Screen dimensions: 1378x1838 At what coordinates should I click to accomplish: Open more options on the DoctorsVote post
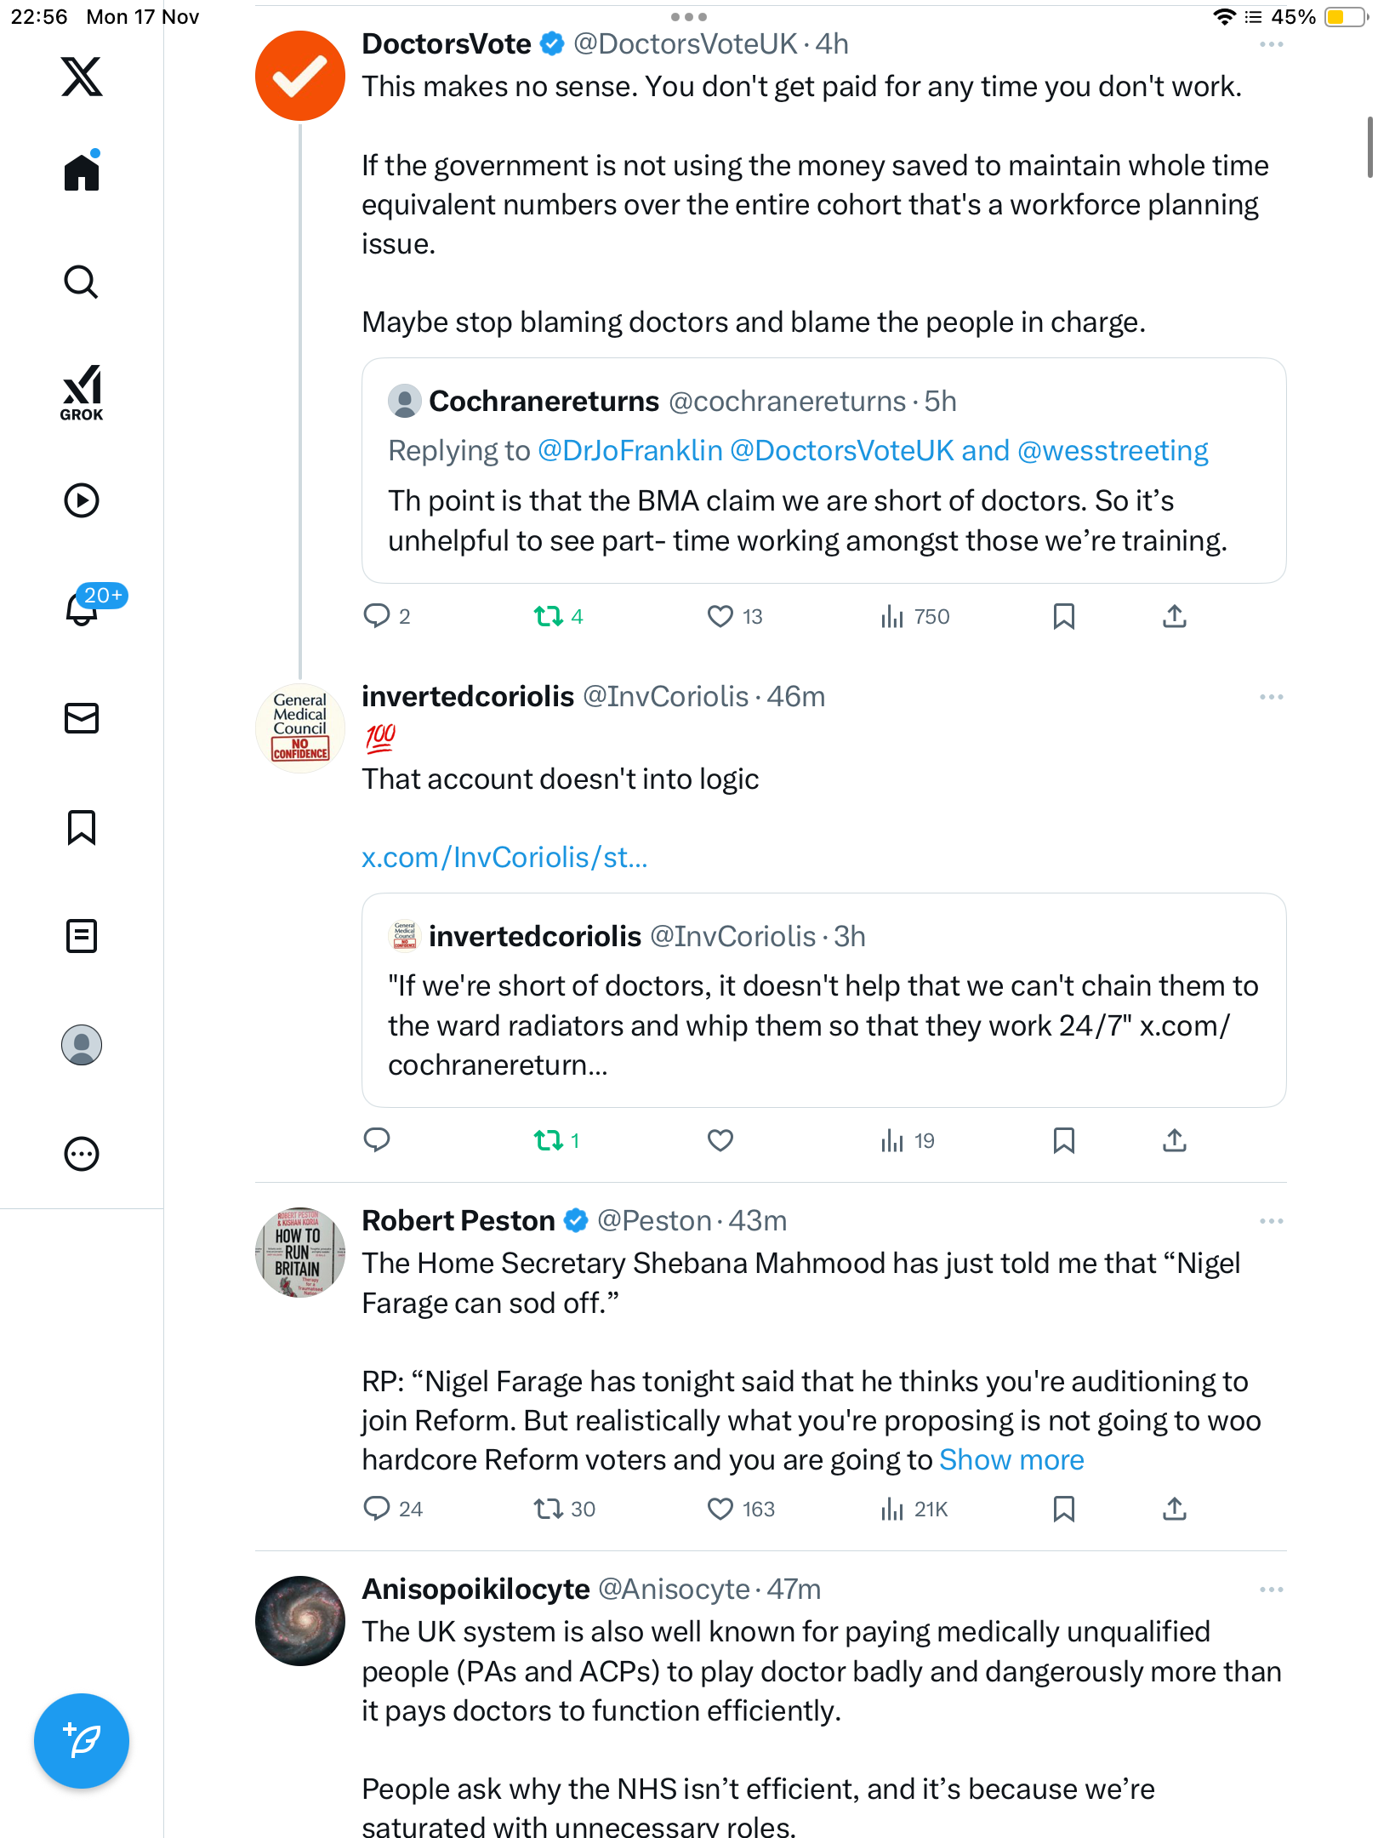(1271, 44)
